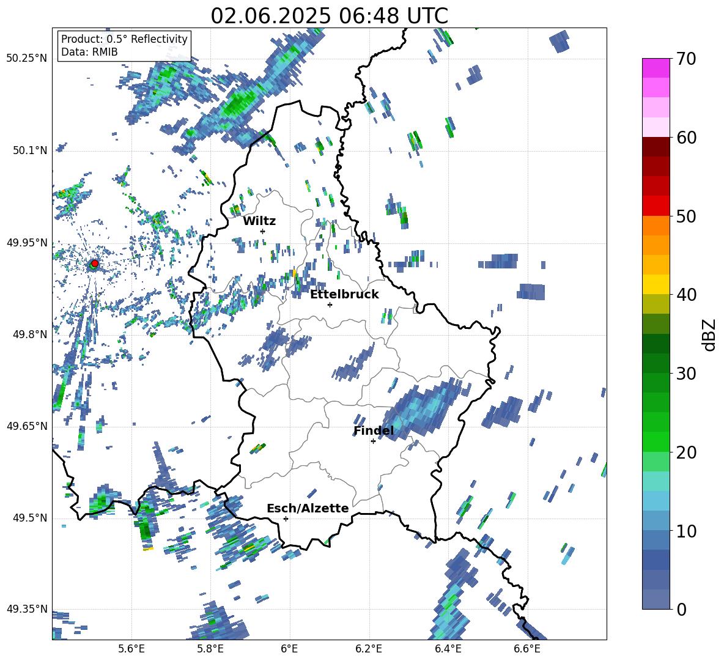Click the Ettelbruck cross marker
This screenshot has width=724, height=661.
point(330,305)
